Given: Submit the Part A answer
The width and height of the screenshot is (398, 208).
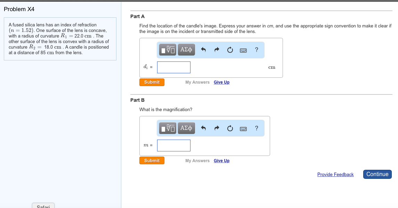Looking at the screenshot, I should 152,82.
